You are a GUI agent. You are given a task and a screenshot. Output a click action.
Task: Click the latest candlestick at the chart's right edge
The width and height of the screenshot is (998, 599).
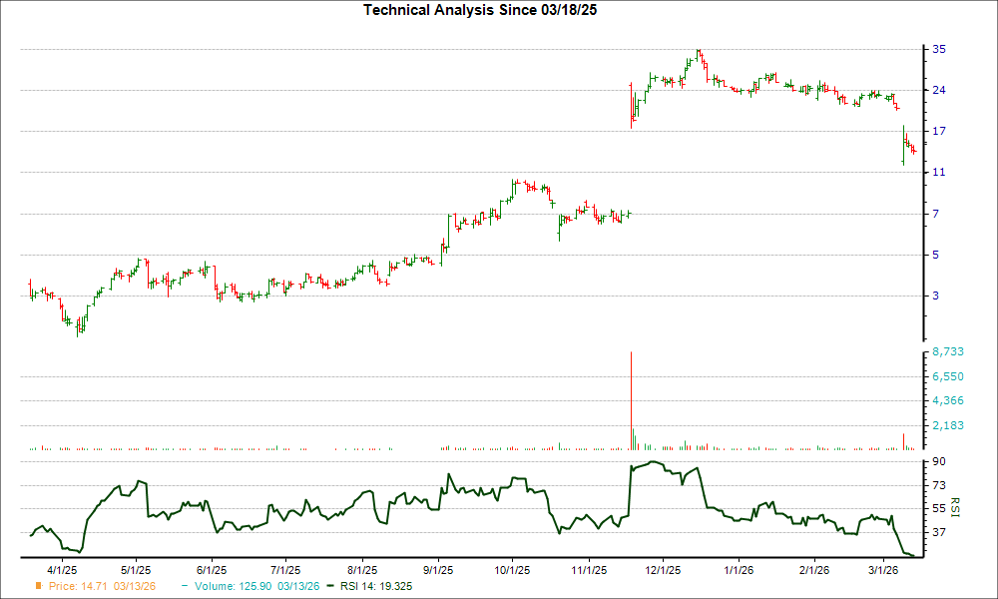[x=913, y=150]
